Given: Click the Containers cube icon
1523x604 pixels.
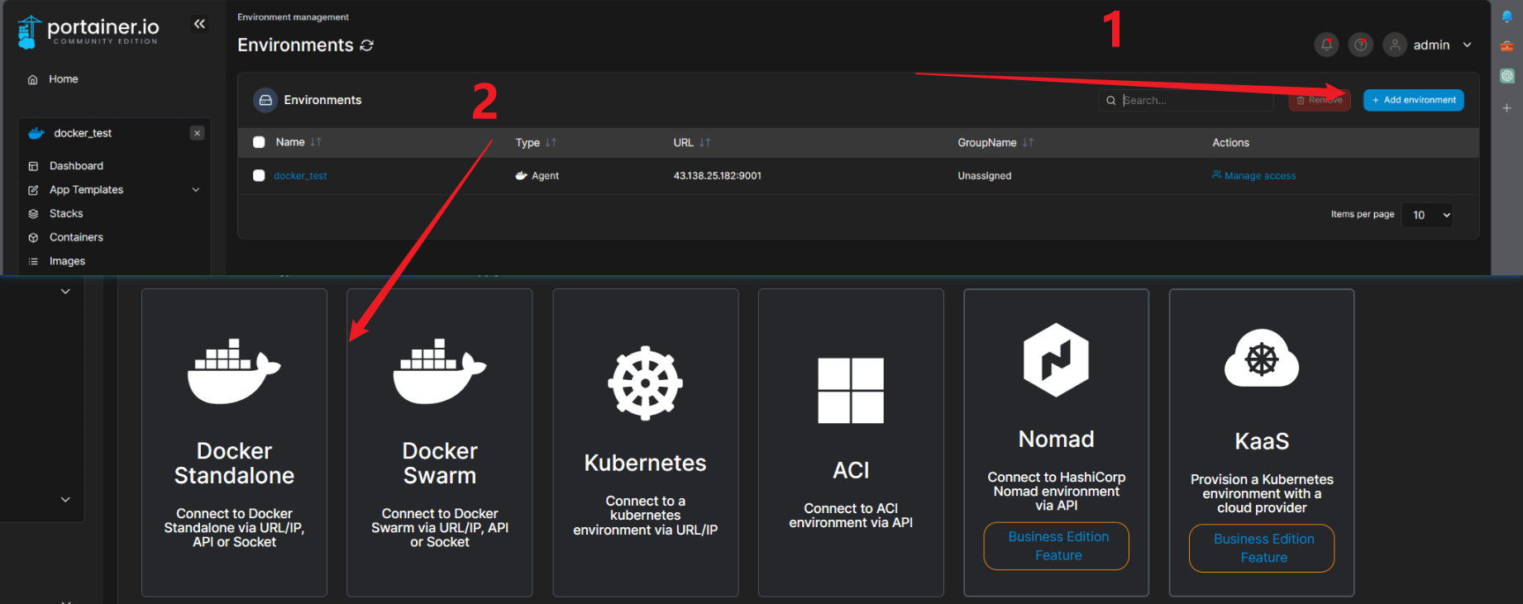Looking at the screenshot, I should [x=33, y=238].
